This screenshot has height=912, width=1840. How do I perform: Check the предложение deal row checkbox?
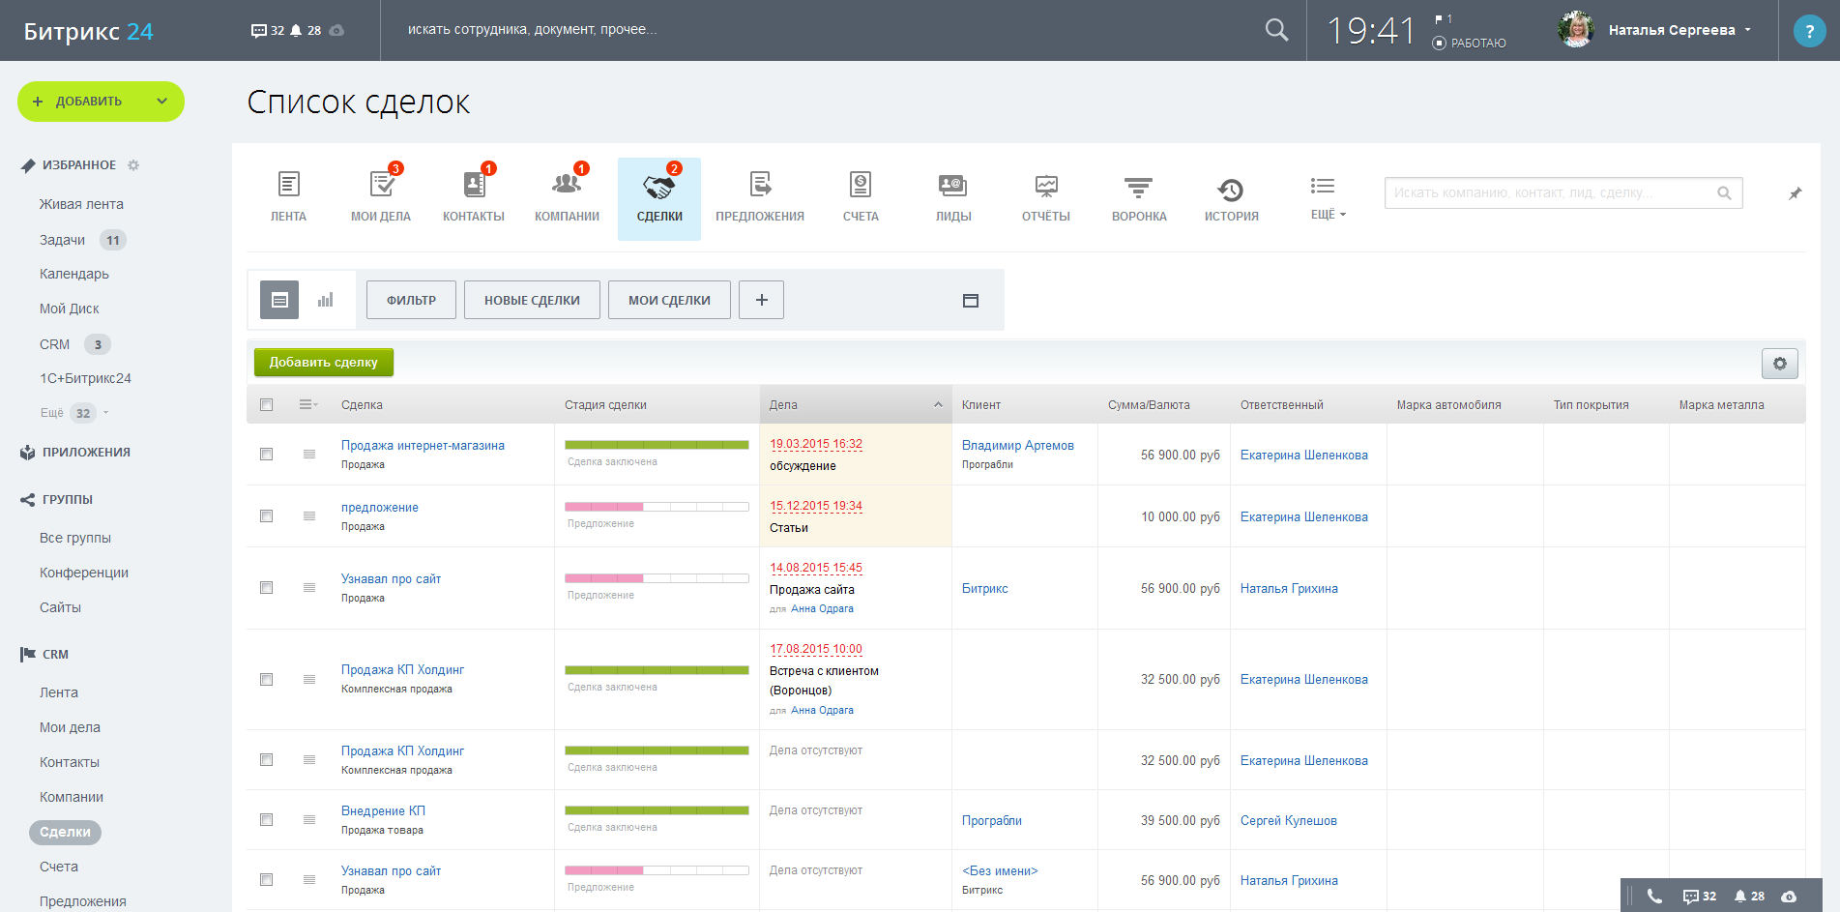pyautogui.click(x=267, y=516)
